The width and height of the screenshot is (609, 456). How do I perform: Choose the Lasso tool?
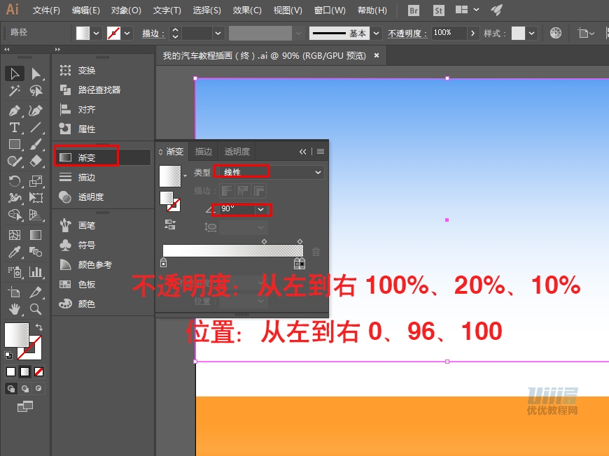(36, 91)
